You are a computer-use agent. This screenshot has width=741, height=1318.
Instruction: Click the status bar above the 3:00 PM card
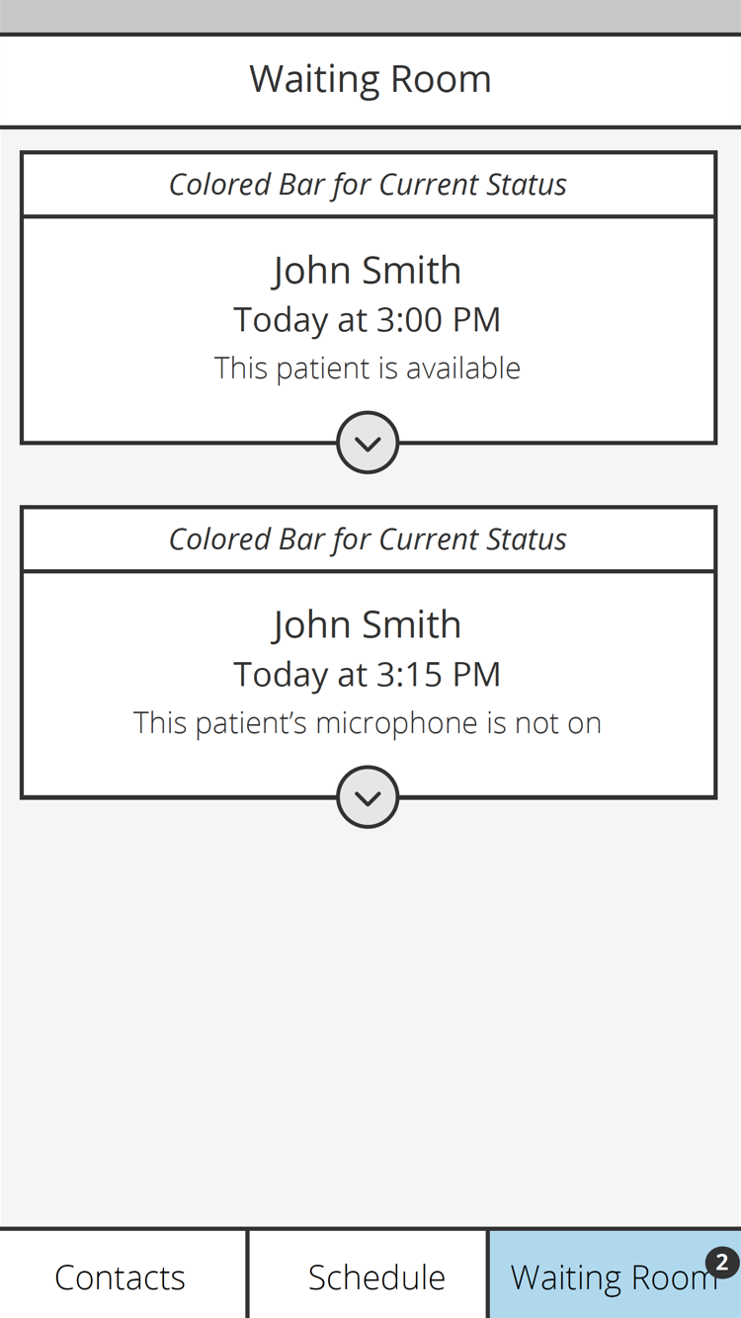pyautogui.click(x=368, y=185)
